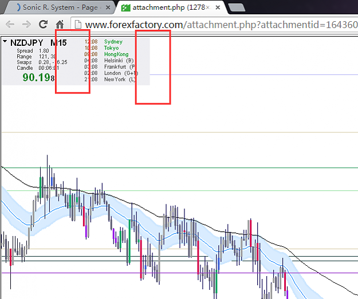Click the Helsinki (B) clock row

109,61
